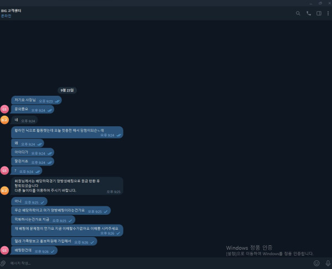Attach a file with the paperclip icon
332x269 pixels.
pos(3,263)
